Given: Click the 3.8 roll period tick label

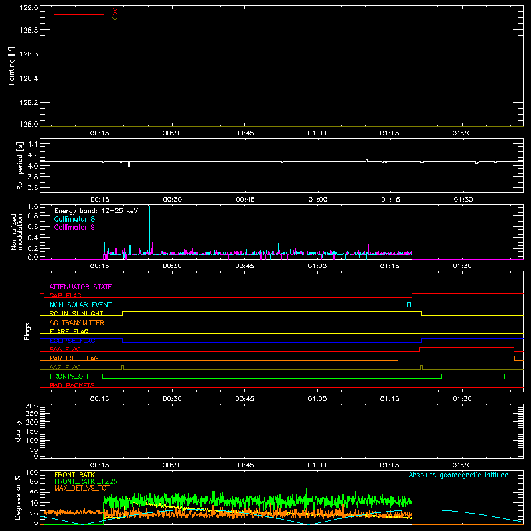Looking at the screenshot, I should 33,177.
